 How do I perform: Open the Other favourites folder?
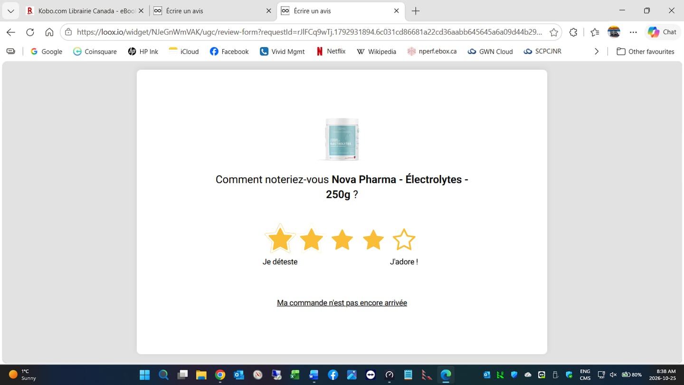(x=646, y=51)
